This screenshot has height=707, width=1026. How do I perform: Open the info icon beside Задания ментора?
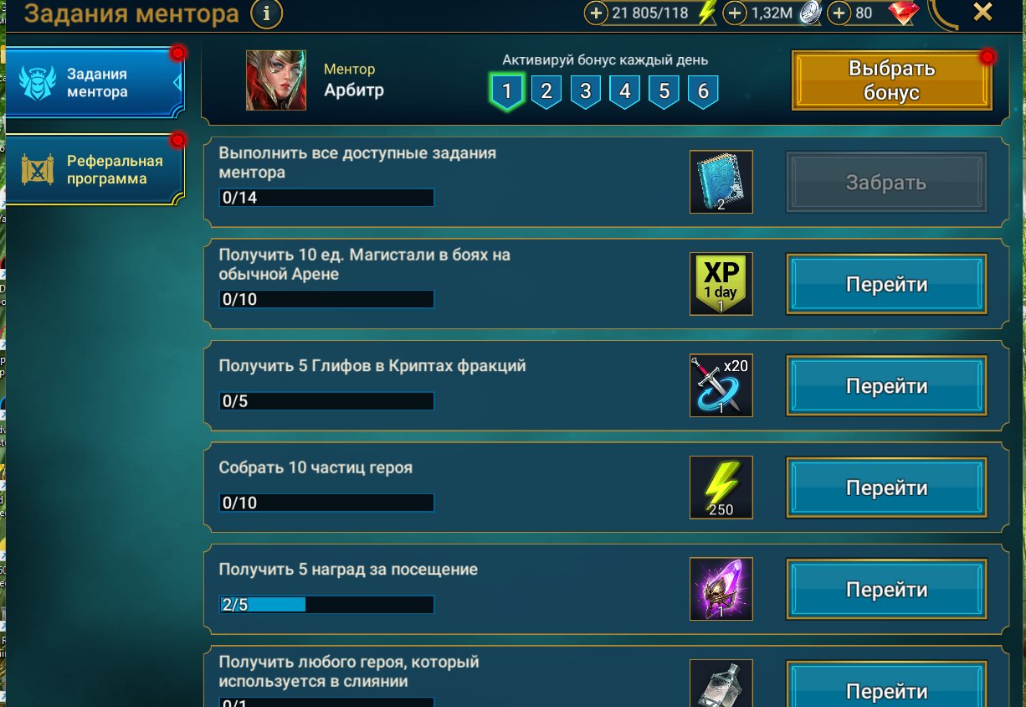coord(267,13)
